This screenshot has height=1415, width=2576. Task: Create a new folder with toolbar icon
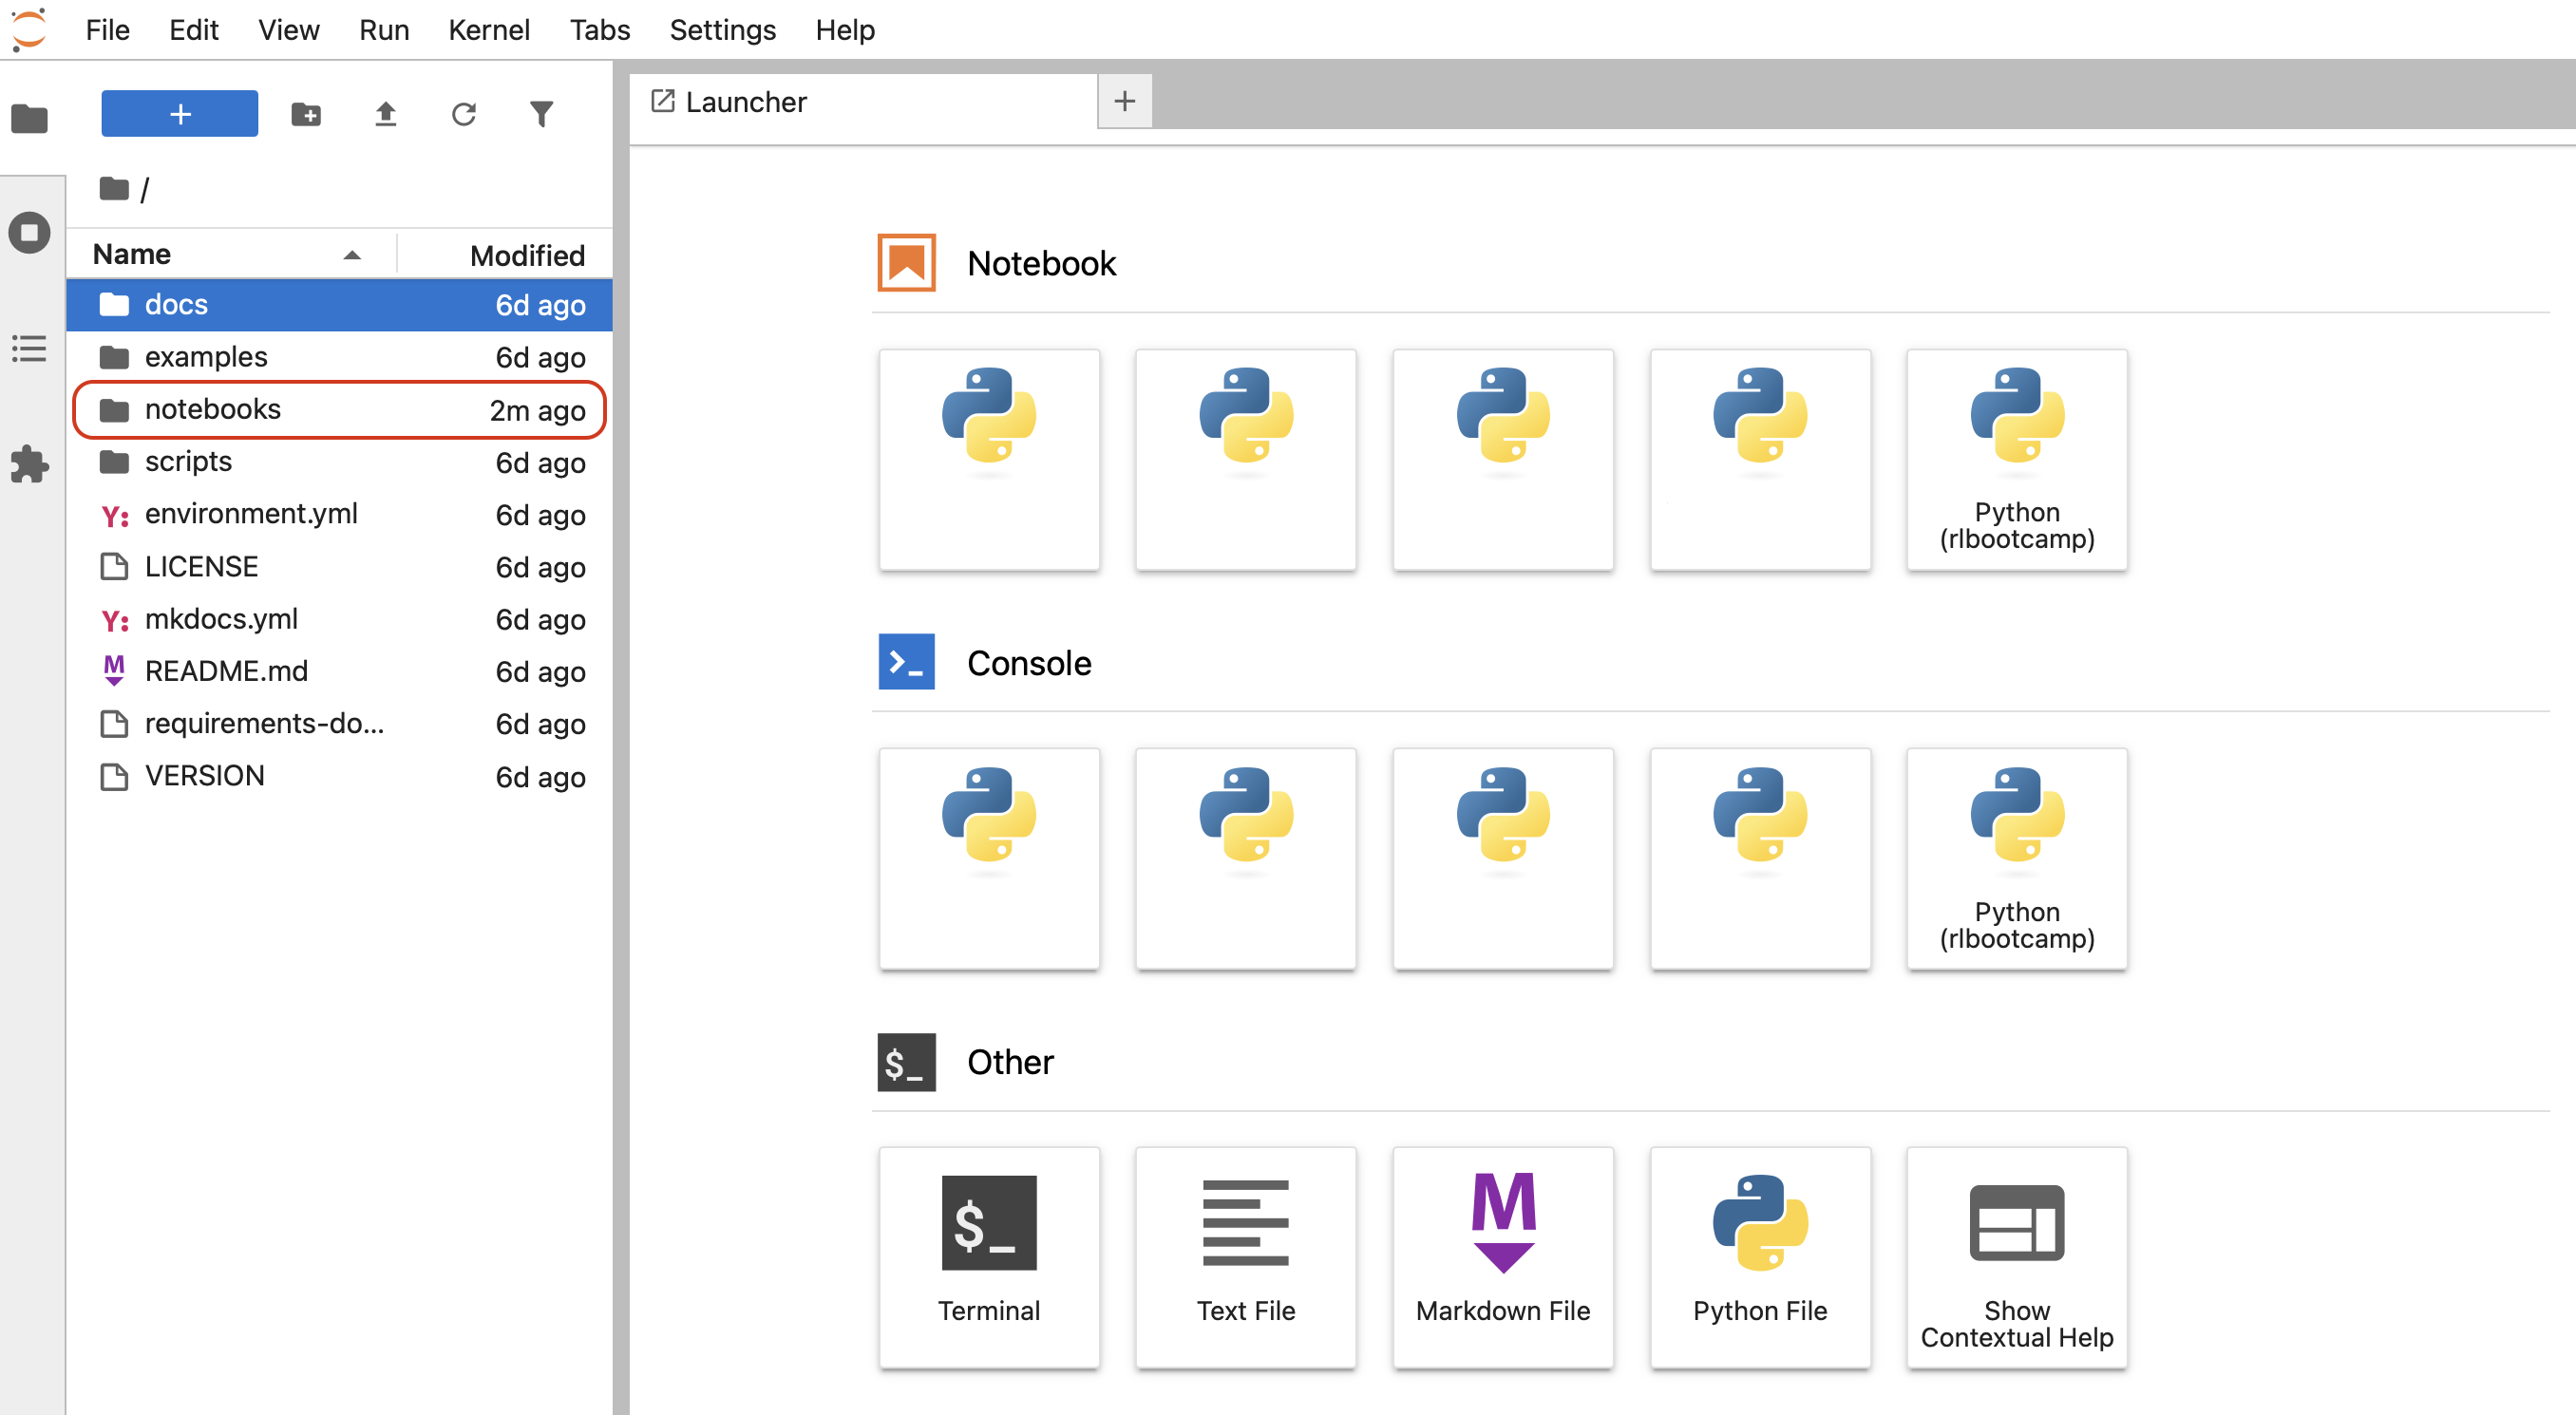(306, 114)
